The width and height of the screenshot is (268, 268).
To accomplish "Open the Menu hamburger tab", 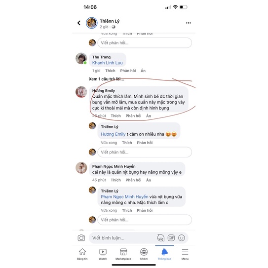I will (x=185, y=254).
